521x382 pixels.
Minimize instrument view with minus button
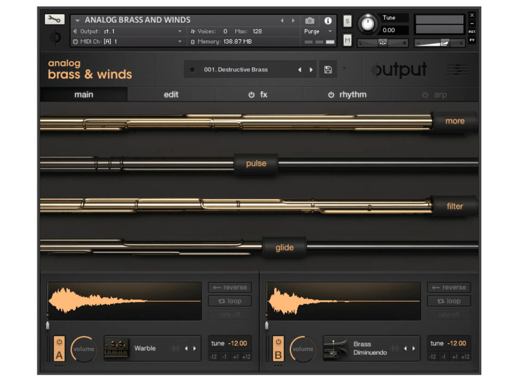[472, 24]
